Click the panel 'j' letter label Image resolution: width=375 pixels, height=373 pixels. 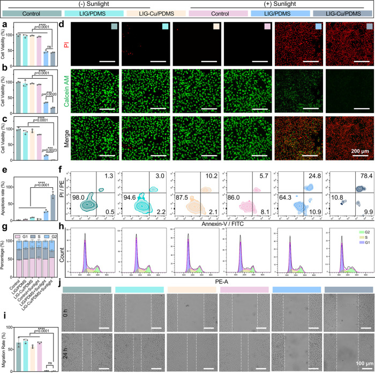point(60,284)
